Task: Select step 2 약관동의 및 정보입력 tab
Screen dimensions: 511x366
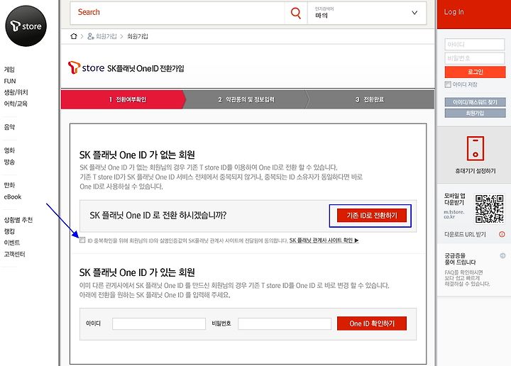Action: (x=246, y=99)
